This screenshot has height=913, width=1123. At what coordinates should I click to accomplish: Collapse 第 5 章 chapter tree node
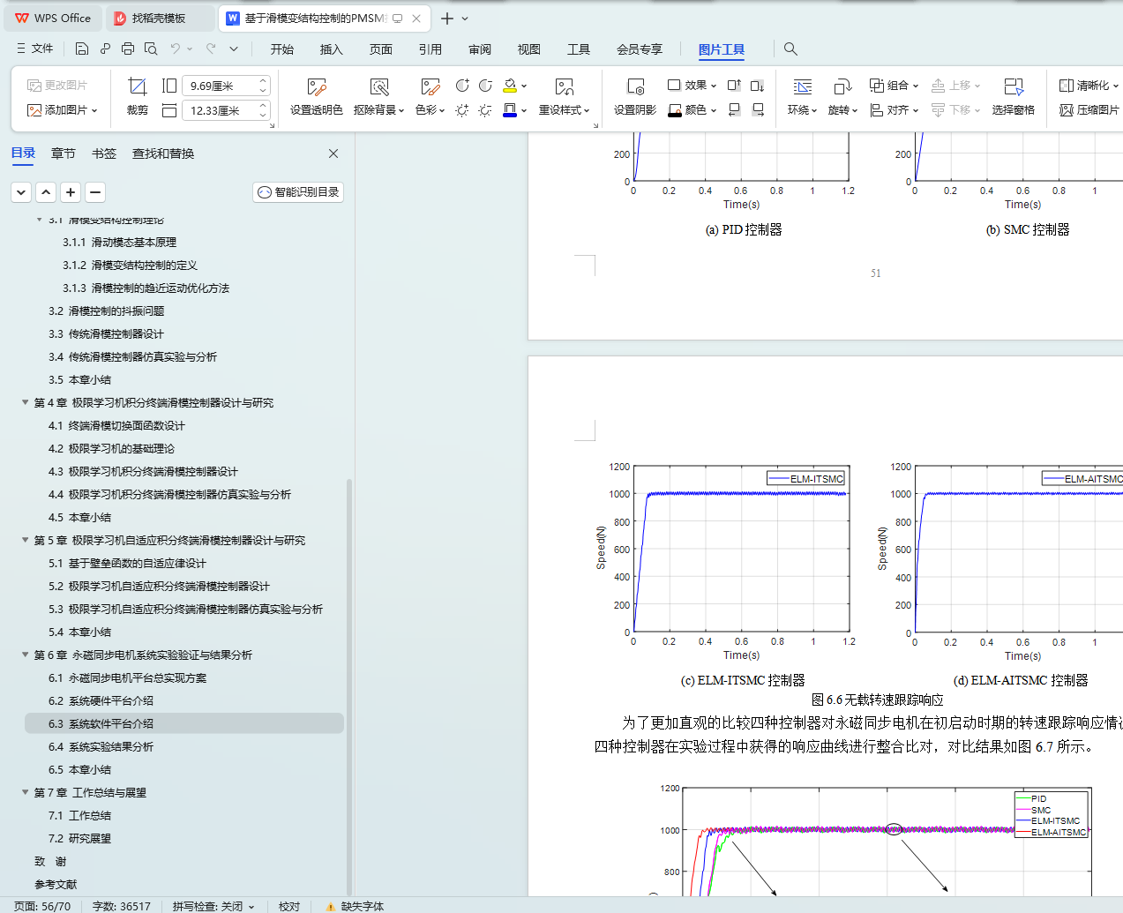(25, 540)
